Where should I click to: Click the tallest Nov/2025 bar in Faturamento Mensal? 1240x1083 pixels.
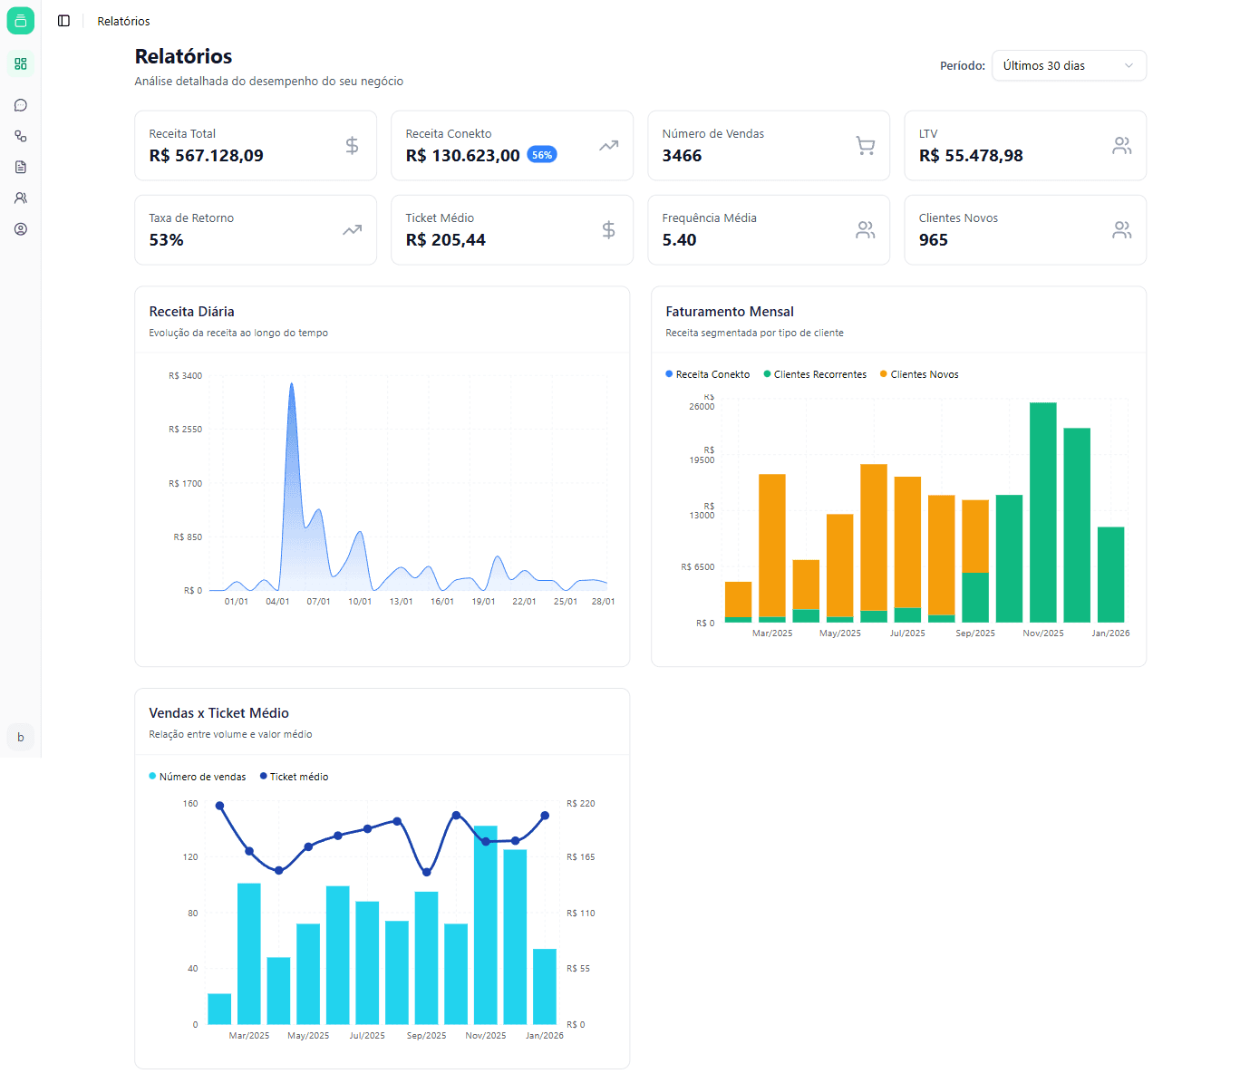coord(1043,512)
